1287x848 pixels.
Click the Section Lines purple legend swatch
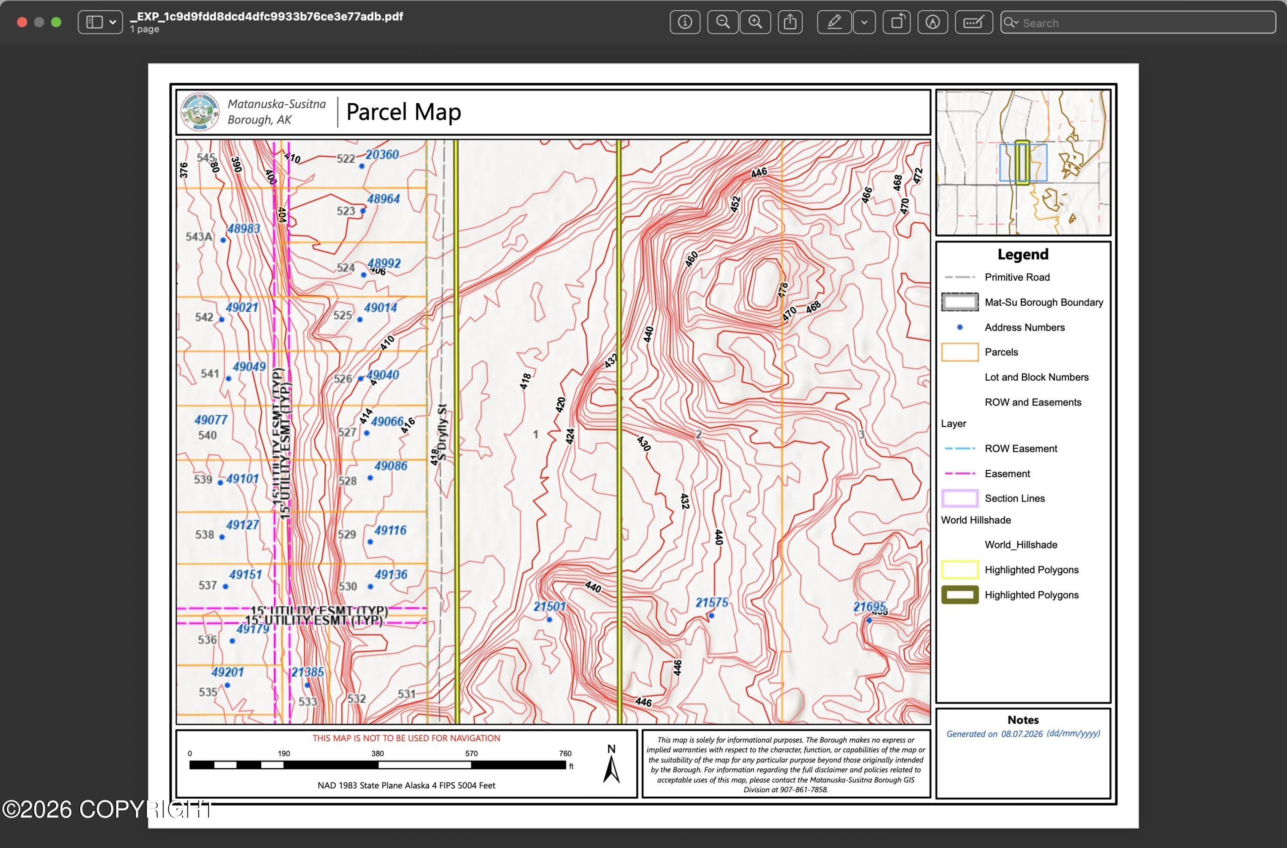pyautogui.click(x=960, y=498)
